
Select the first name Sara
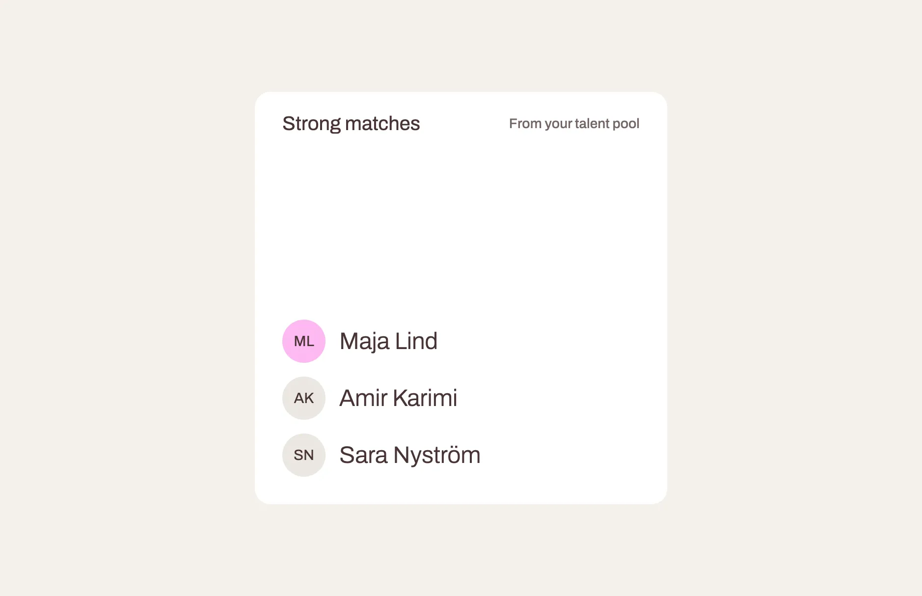coord(363,455)
